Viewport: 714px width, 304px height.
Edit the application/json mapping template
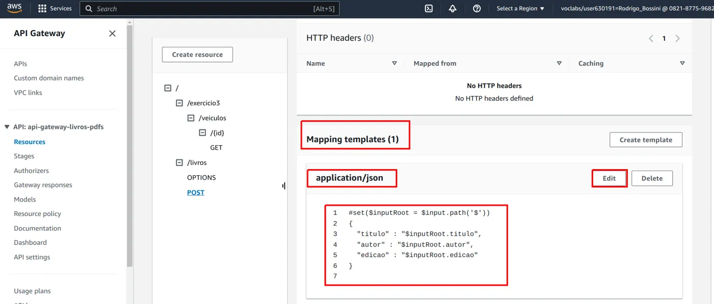tap(609, 178)
